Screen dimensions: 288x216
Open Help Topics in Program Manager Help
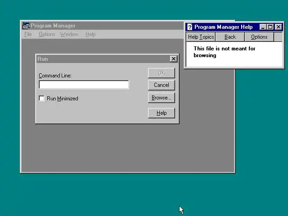[201, 37]
